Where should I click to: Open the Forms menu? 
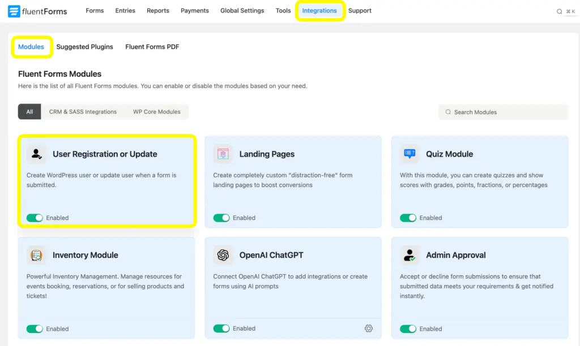tap(95, 11)
